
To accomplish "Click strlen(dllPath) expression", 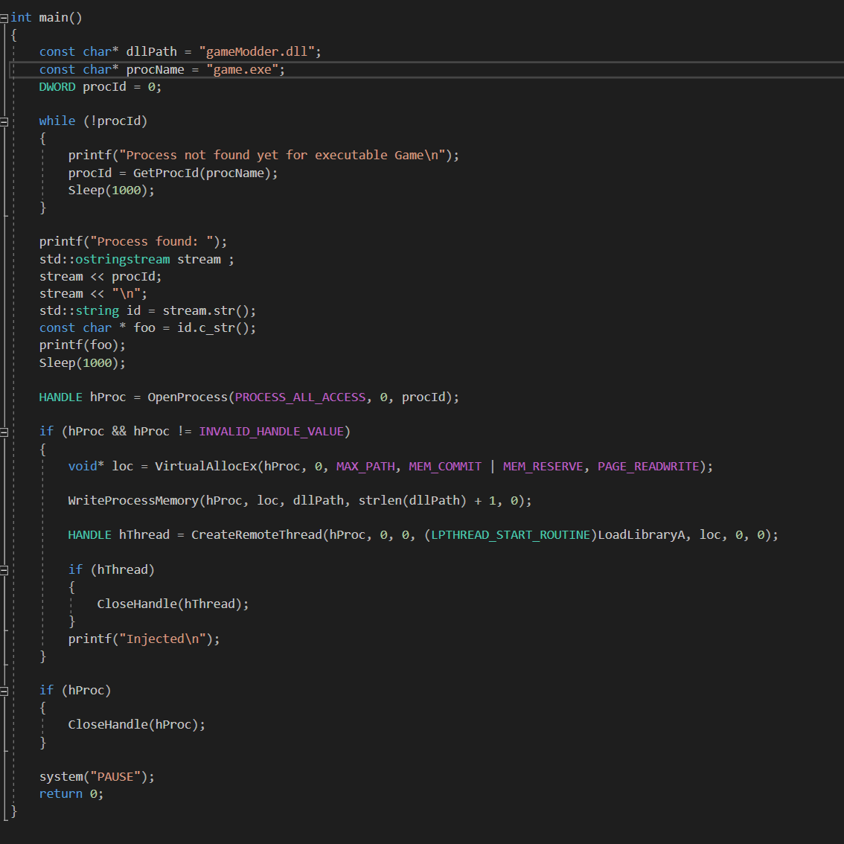I will [412, 501].
